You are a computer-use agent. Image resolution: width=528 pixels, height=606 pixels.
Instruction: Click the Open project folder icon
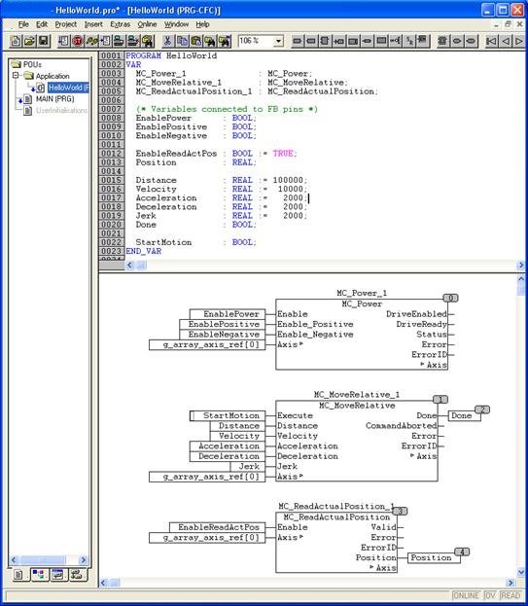[29, 41]
